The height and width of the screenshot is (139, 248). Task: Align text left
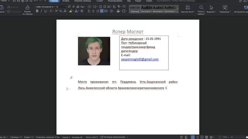[89, 11]
